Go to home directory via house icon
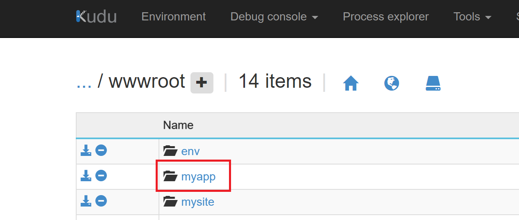This screenshot has height=220, width=519. point(351,83)
